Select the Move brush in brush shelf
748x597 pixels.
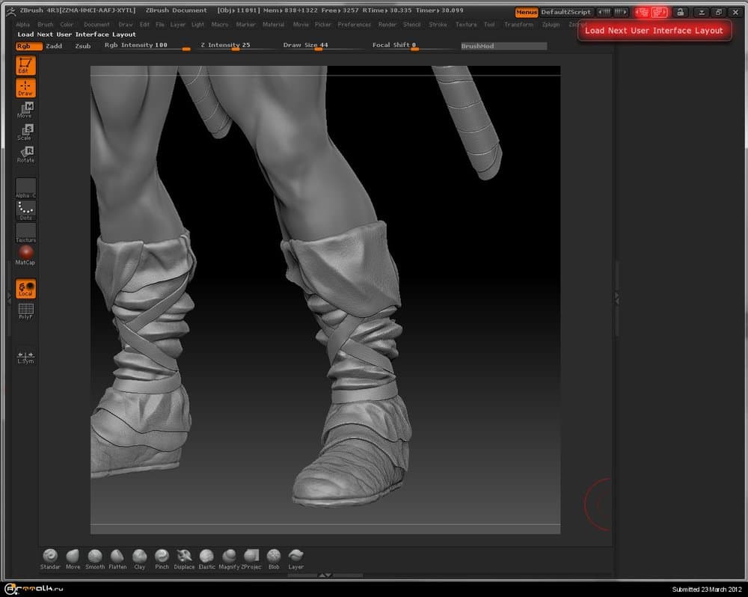[73, 559]
